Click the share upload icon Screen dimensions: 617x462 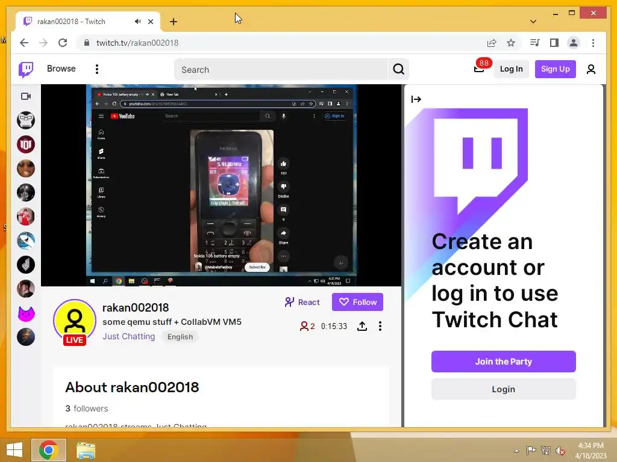coord(362,326)
